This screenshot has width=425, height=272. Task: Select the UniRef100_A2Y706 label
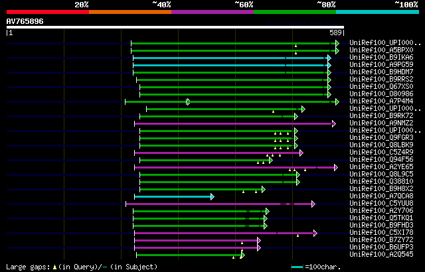pyautogui.click(x=381, y=211)
